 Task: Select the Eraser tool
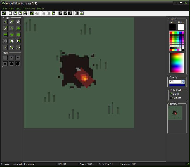(18, 22)
